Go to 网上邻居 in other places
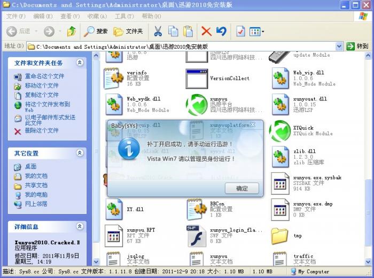Screen dimensions: 374x278 click(36, 204)
